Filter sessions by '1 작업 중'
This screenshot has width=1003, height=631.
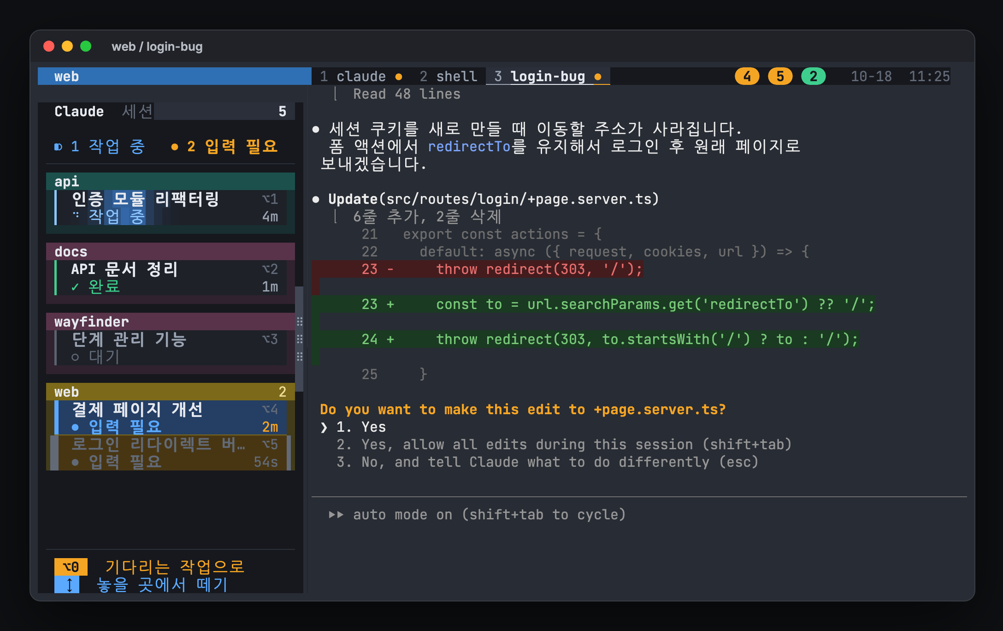coord(100,147)
